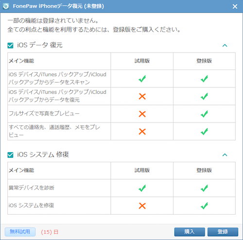
Task: Click the 無料試用 free trial button
Action: pos(20,232)
